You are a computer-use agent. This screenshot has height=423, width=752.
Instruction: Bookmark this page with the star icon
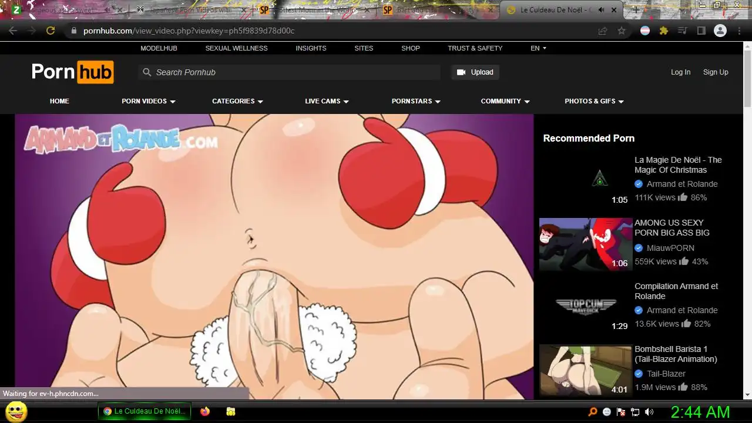point(622,31)
